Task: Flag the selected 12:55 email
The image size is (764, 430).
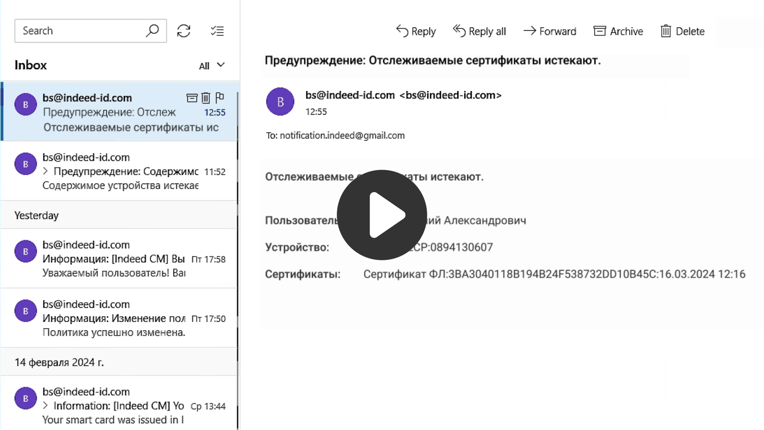Action: (x=220, y=97)
